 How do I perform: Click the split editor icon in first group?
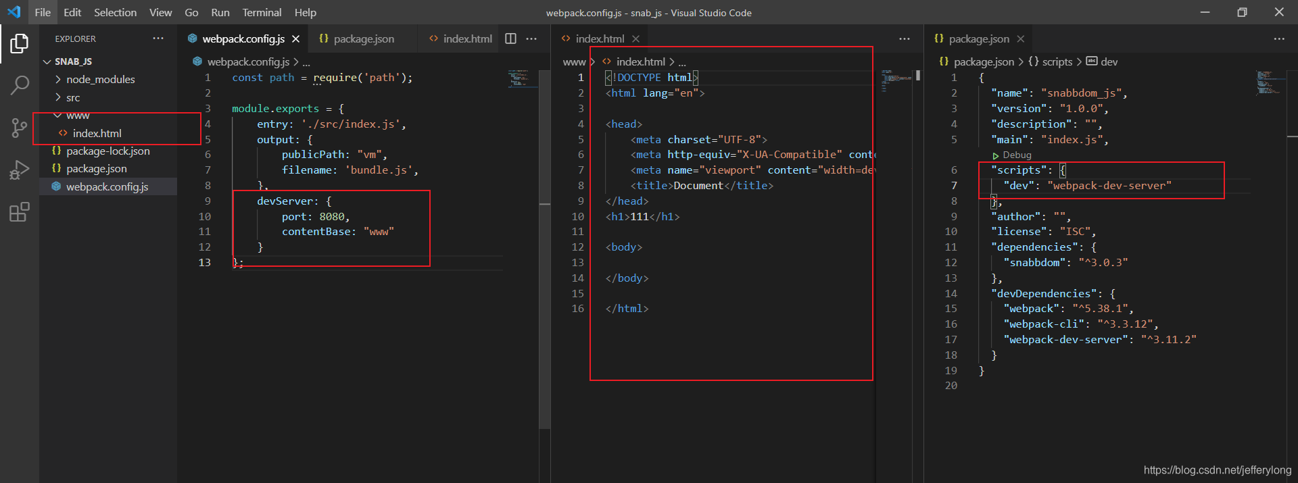511,39
